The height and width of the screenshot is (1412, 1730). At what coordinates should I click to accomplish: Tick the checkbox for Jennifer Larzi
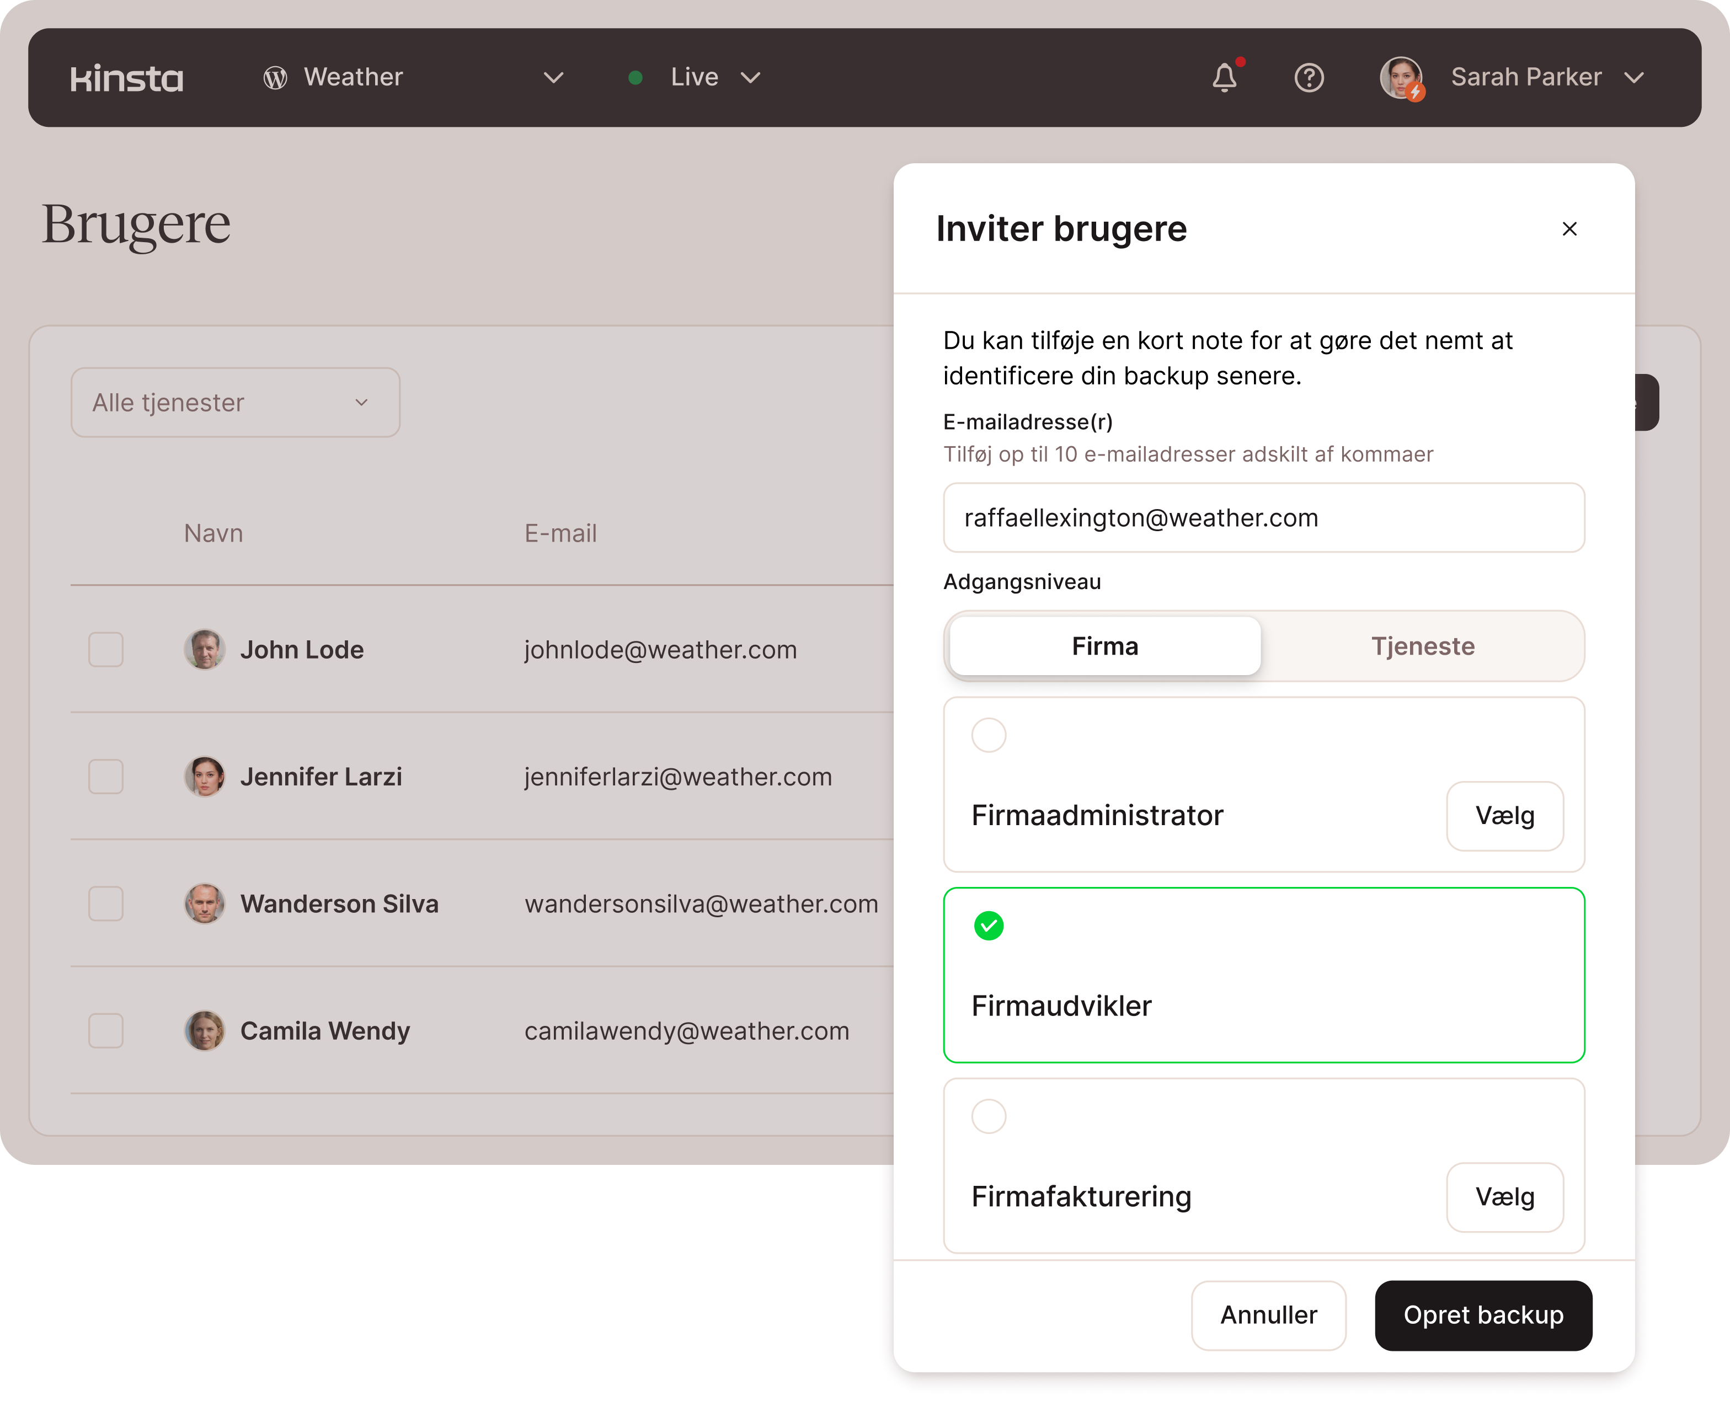106,777
